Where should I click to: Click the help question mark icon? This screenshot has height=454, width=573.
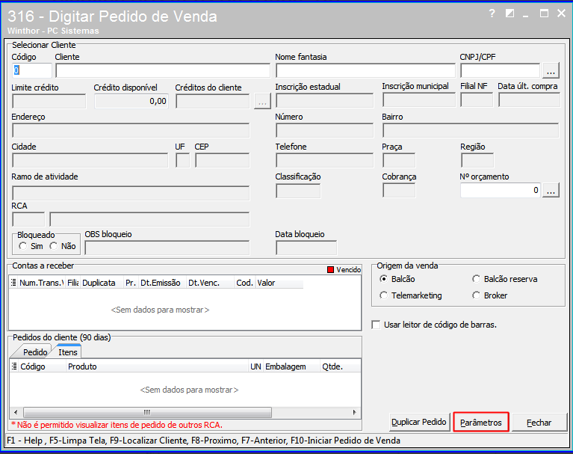[x=492, y=13]
